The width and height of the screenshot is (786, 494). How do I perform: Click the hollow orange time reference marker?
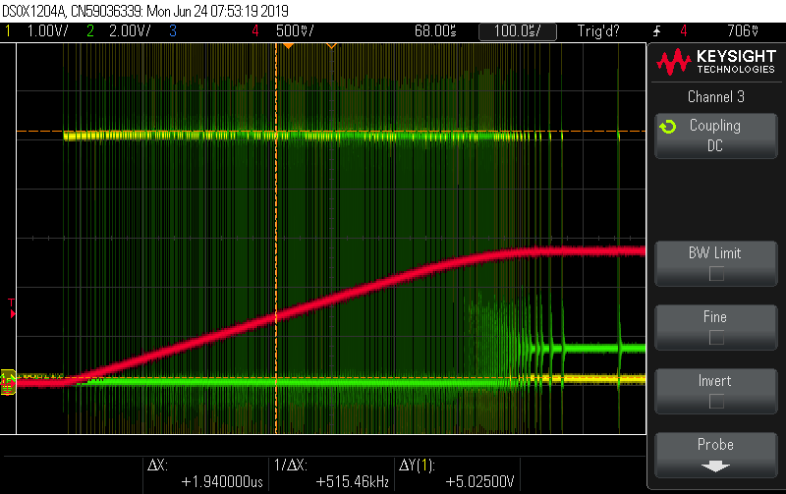click(x=331, y=46)
